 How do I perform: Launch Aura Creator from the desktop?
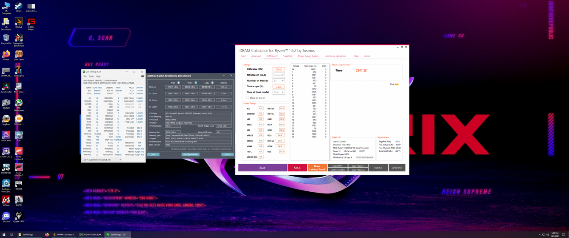(x=6, y=88)
